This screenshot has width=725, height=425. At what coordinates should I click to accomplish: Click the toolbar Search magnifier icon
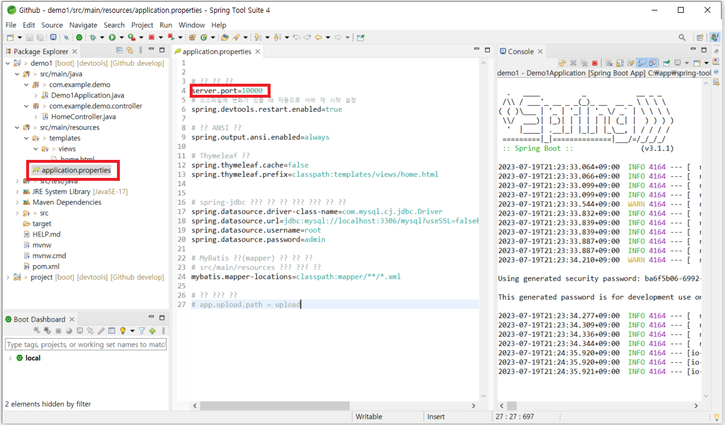point(682,37)
